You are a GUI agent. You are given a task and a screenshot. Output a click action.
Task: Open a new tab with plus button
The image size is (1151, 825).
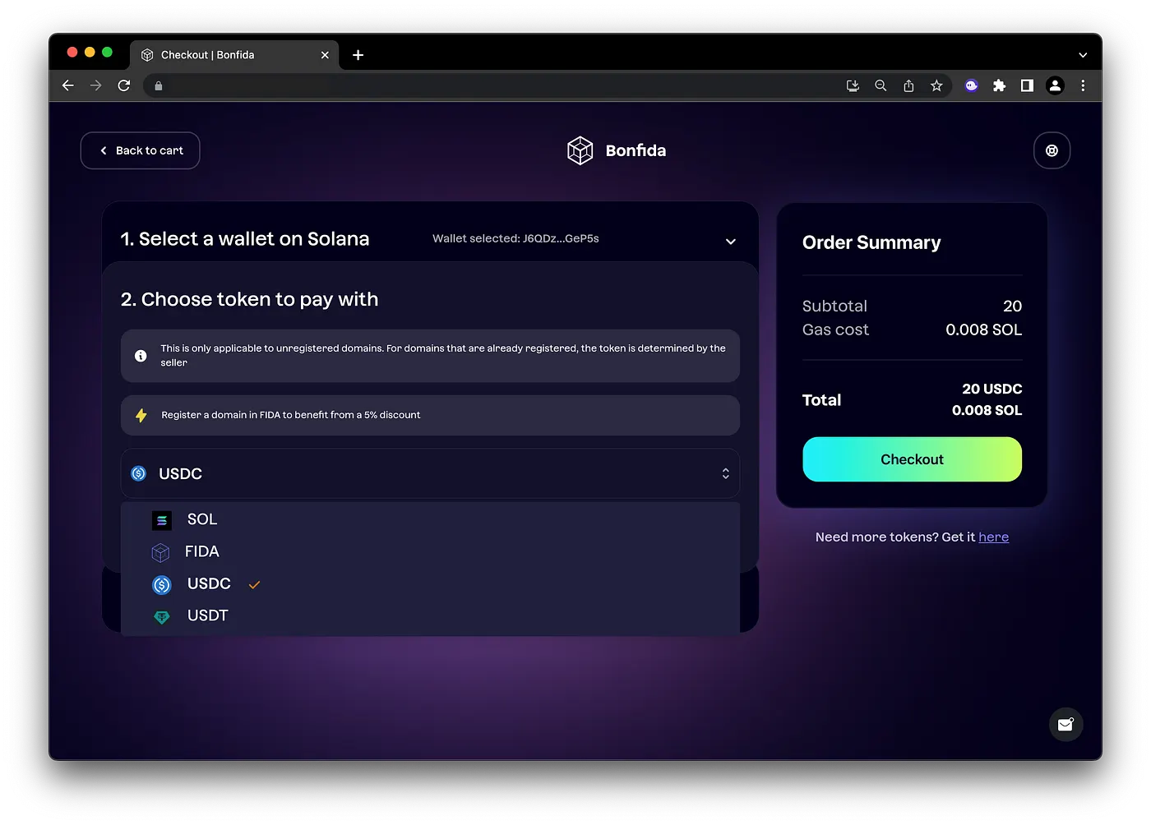[x=358, y=55]
